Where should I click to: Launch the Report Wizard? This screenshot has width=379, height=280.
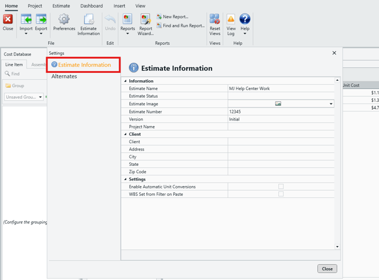[145, 21]
